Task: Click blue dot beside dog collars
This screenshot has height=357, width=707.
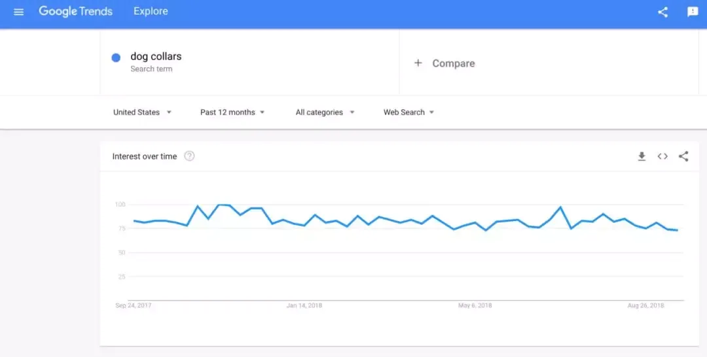Action: click(x=116, y=58)
